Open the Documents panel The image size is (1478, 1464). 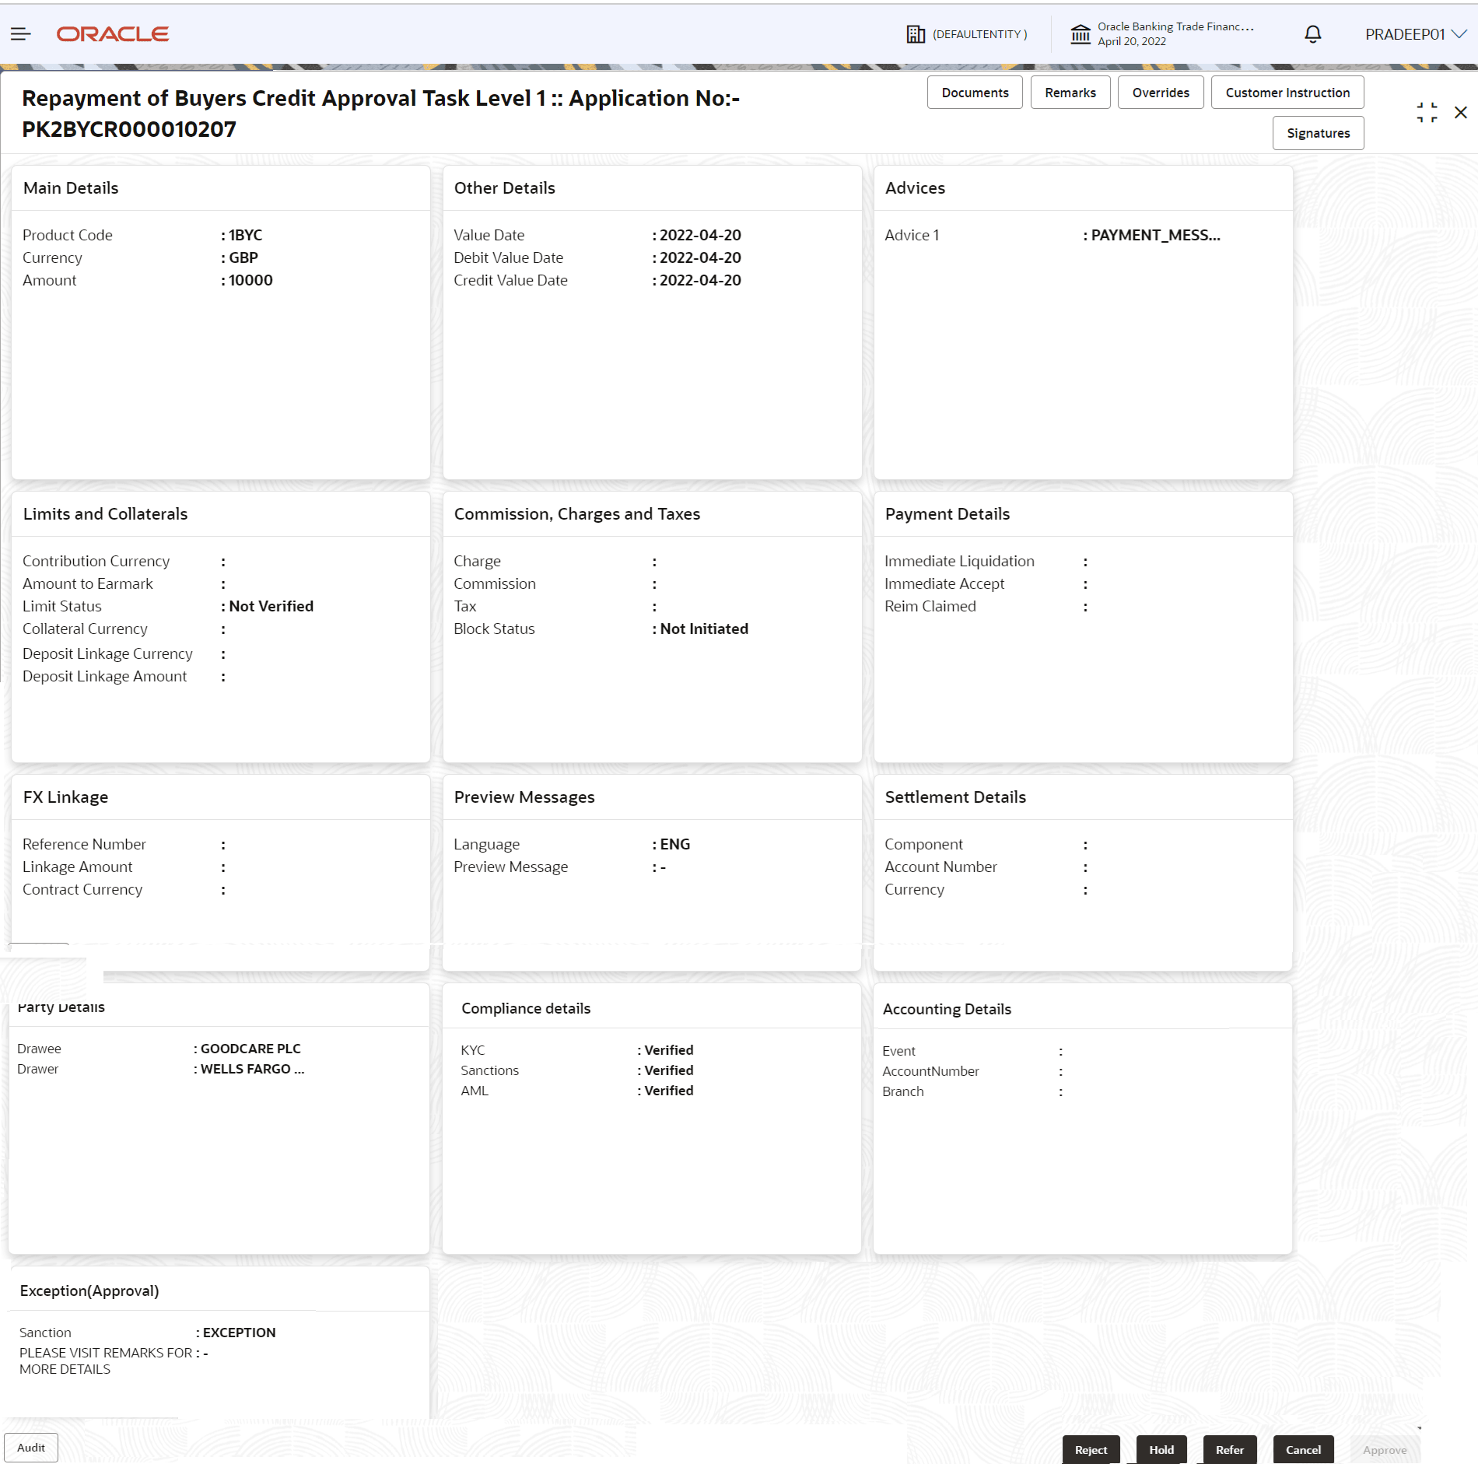(975, 92)
